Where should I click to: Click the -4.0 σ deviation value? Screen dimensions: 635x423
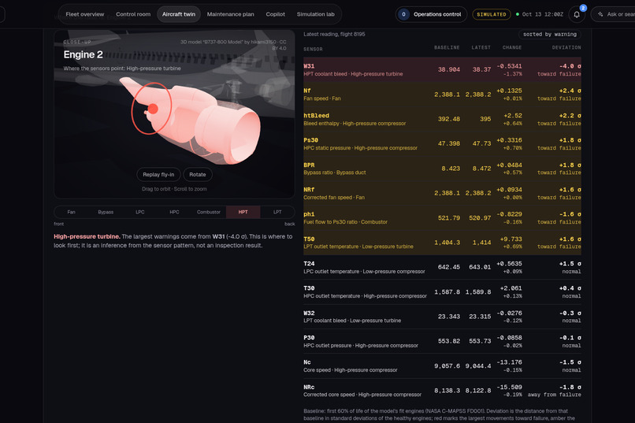[x=570, y=66]
